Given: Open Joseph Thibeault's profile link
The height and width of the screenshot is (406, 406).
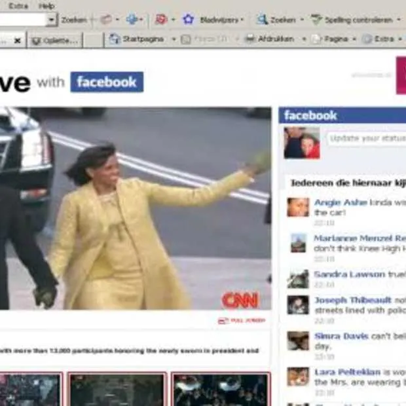Looking at the screenshot, I should point(353,300).
